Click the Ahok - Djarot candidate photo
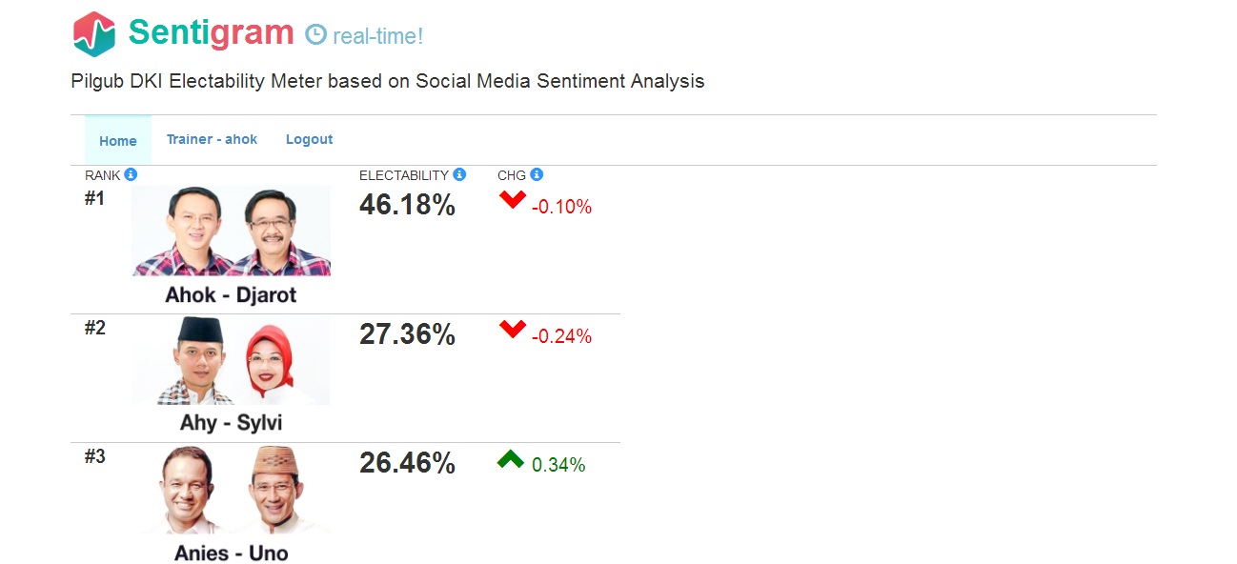 (x=232, y=231)
